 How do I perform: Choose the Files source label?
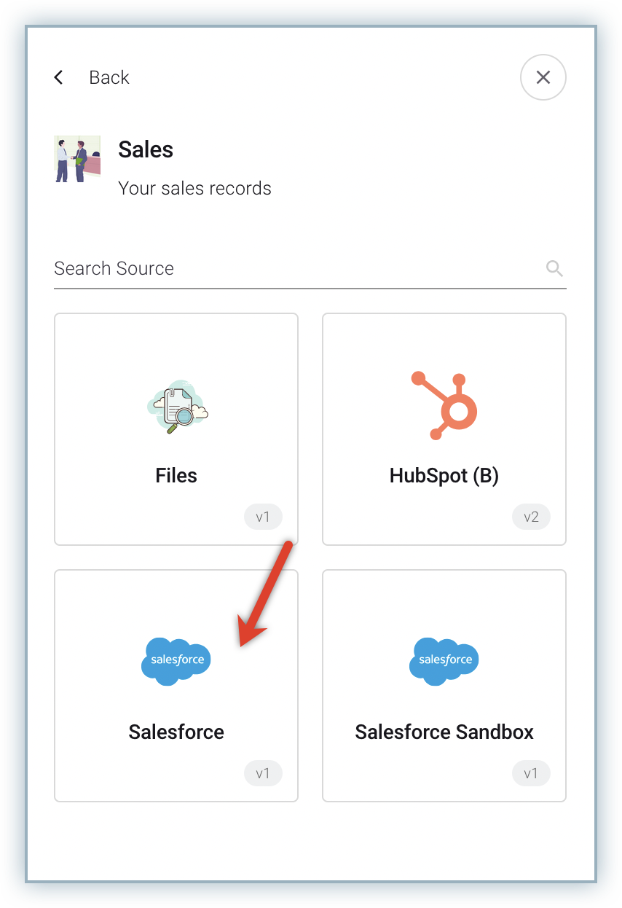(176, 476)
